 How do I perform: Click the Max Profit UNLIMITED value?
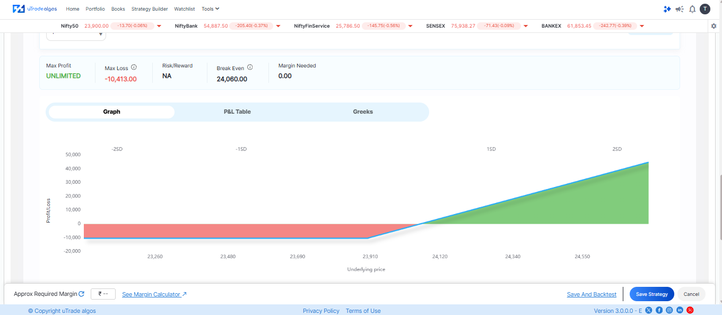63,76
